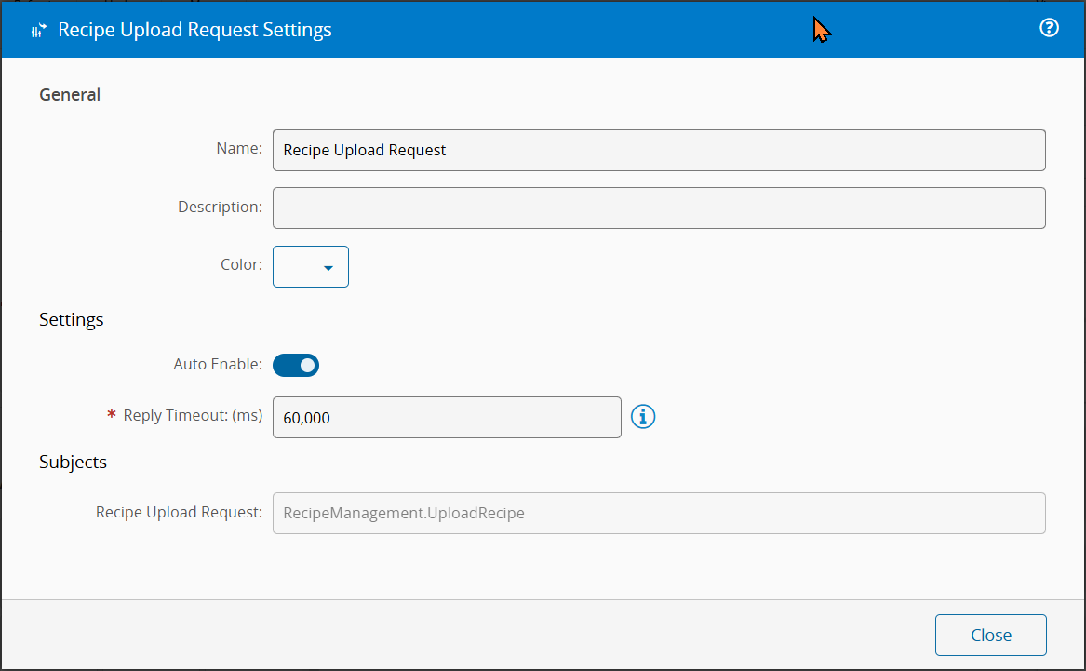The height and width of the screenshot is (671, 1086).
Task: Click the red required asterisk marker
Action: coord(112,416)
